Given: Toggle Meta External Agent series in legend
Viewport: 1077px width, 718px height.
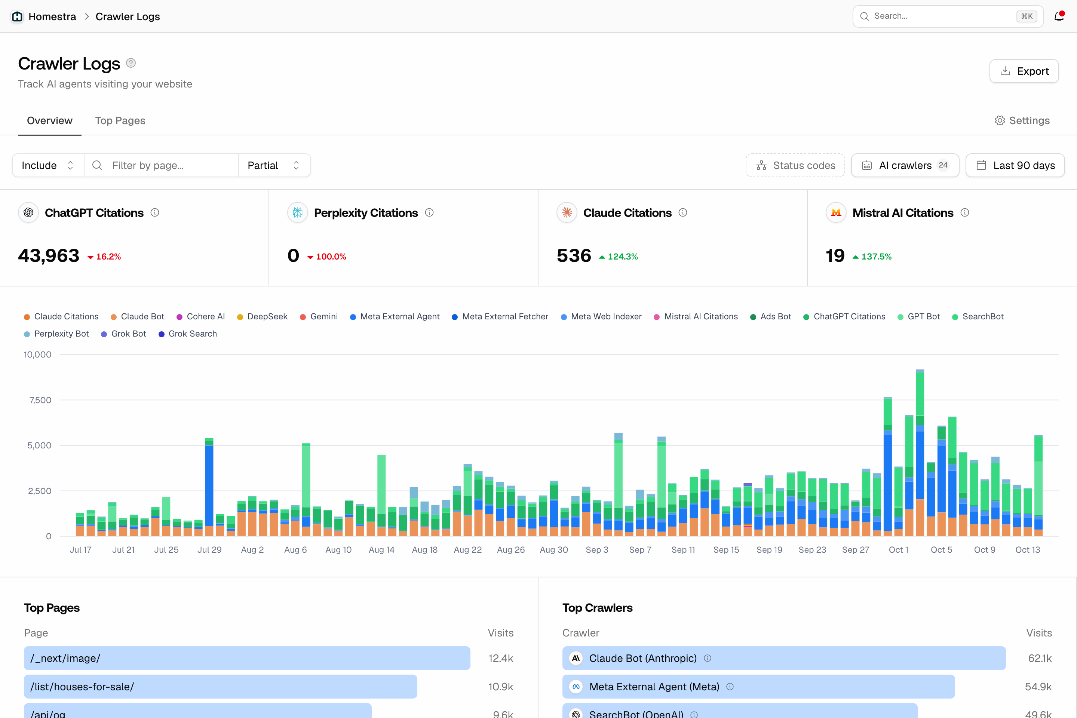Looking at the screenshot, I should pyautogui.click(x=395, y=316).
